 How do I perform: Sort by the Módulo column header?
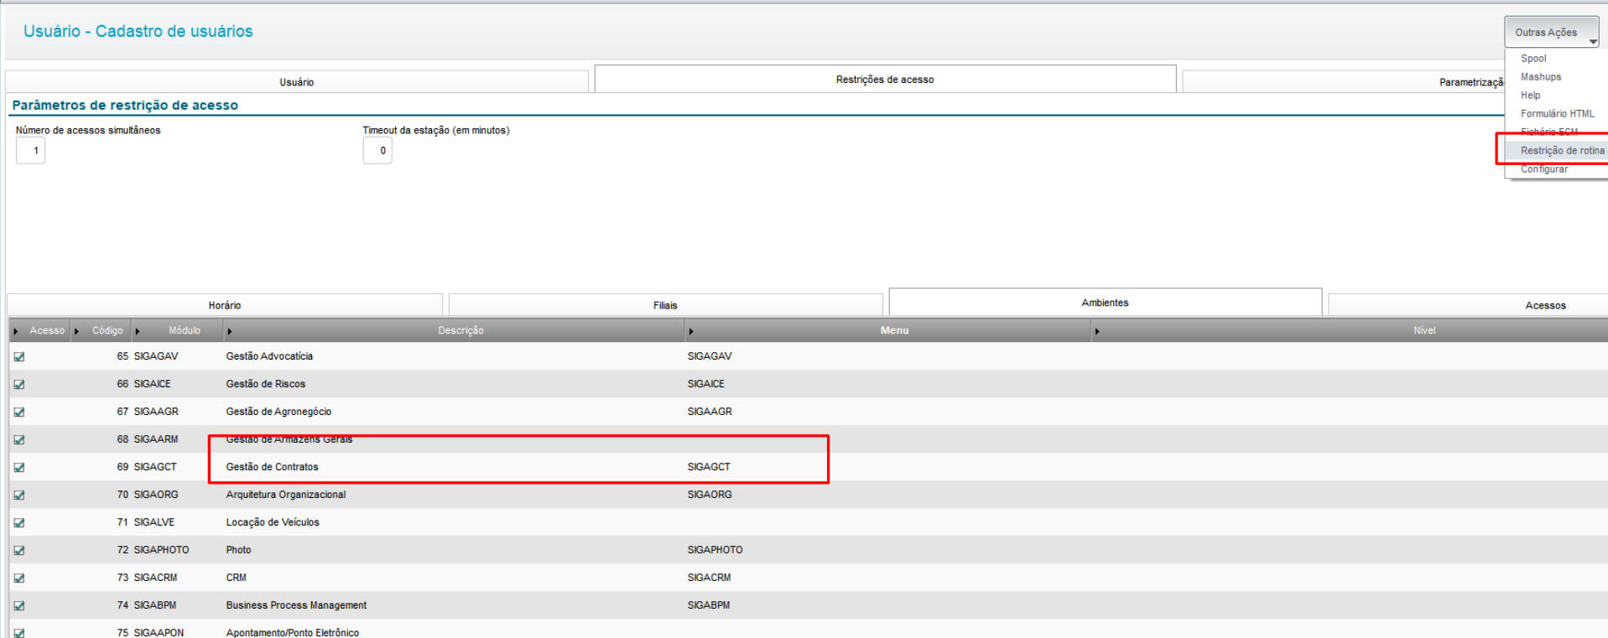click(178, 330)
